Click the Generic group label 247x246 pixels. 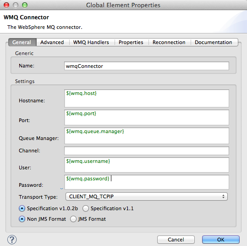point(24,53)
